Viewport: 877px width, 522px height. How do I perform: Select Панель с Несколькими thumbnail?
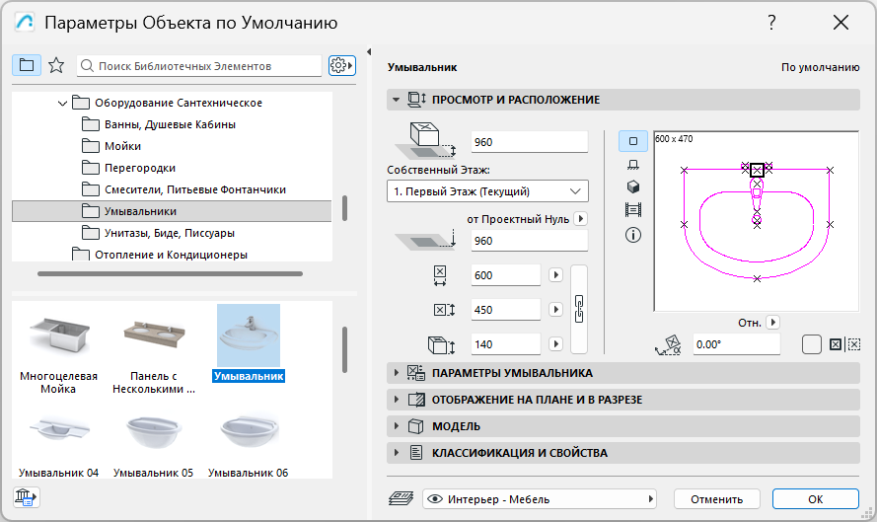[x=154, y=350]
